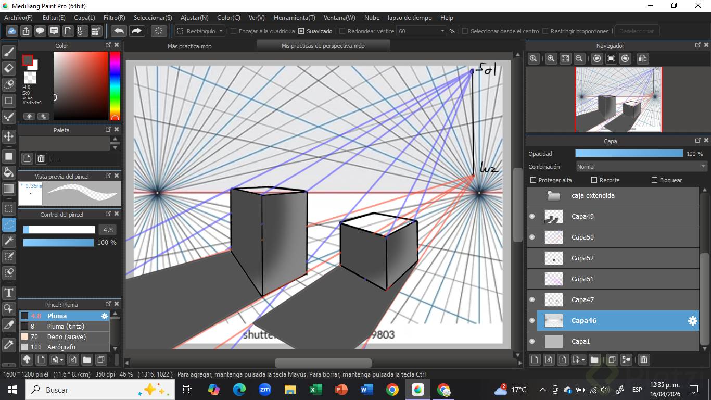Click the rainbow hue strip
Viewport: 711px width, 400px height.
(115, 86)
